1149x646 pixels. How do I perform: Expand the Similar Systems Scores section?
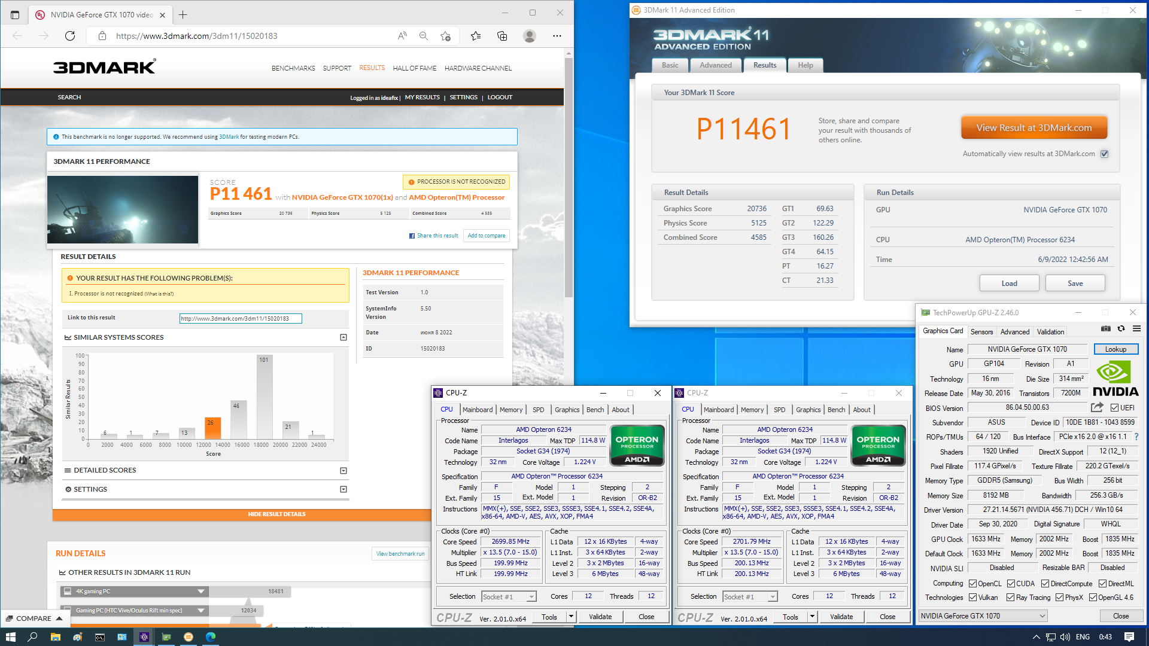(x=344, y=337)
